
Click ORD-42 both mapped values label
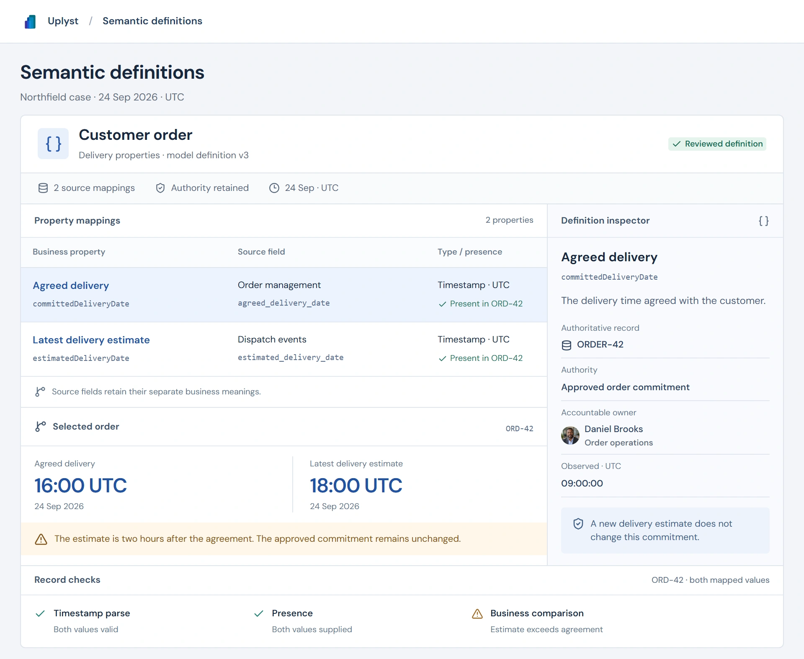710,580
